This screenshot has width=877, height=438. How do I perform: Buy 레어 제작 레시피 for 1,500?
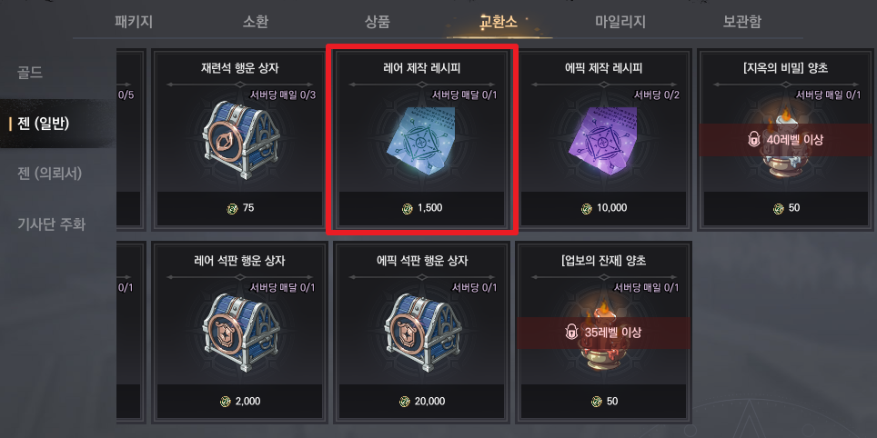tap(422, 208)
